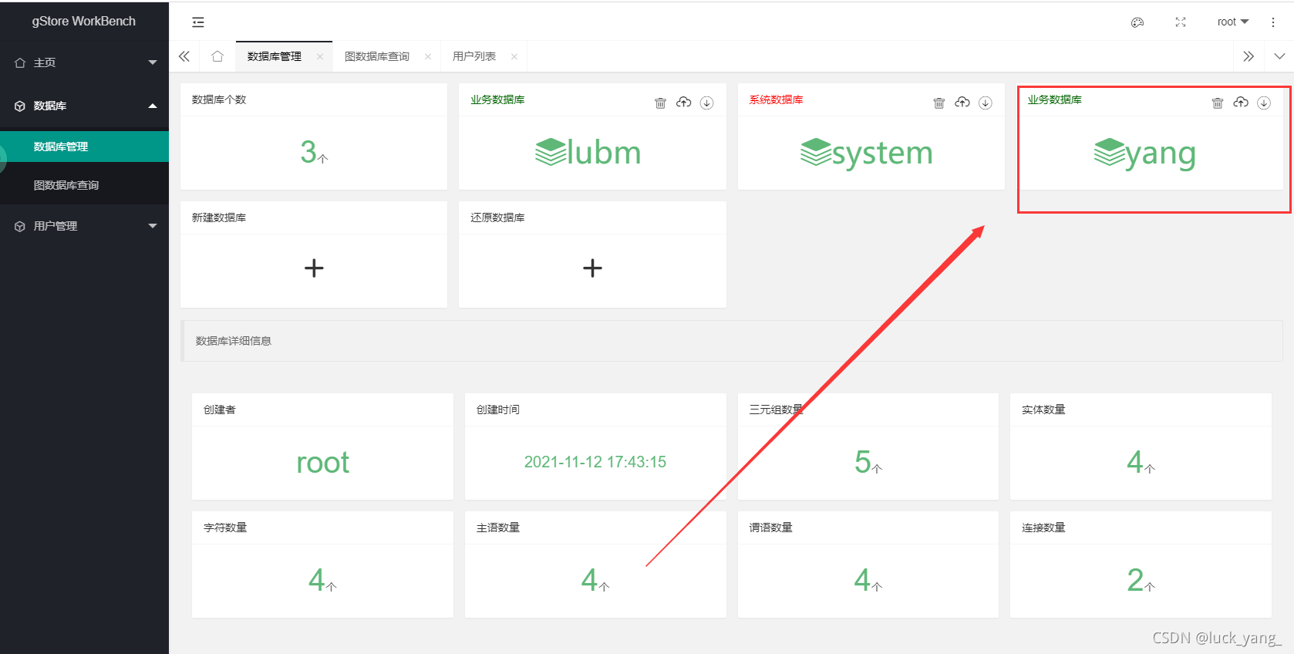The height and width of the screenshot is (654, 1294).
Task: Close the 数据库管理 tab
Action: [x=319, y=56]
